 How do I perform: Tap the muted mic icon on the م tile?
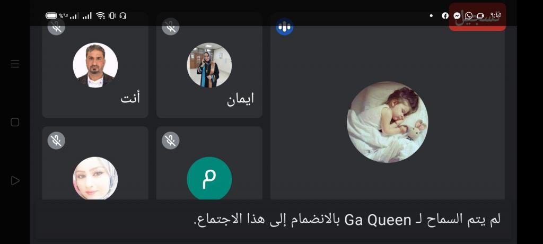click(x=170, y=141)
